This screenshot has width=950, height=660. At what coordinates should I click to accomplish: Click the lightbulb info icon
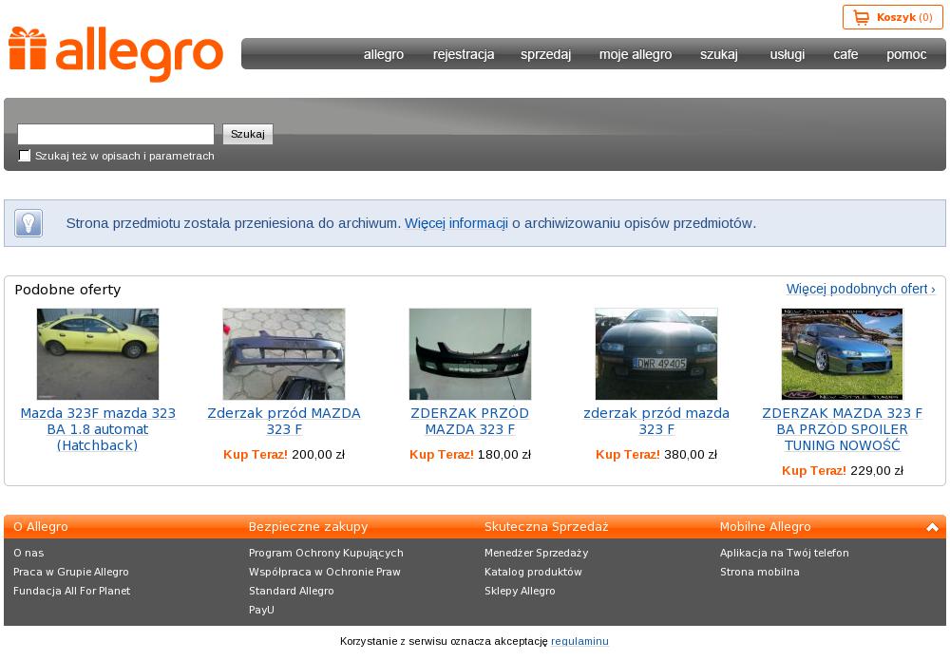[28, 223]
